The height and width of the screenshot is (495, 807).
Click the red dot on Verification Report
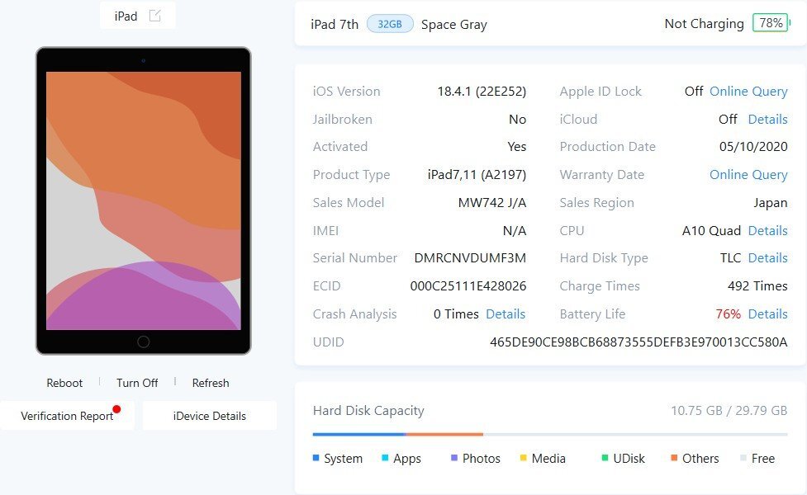coord(116,409)
